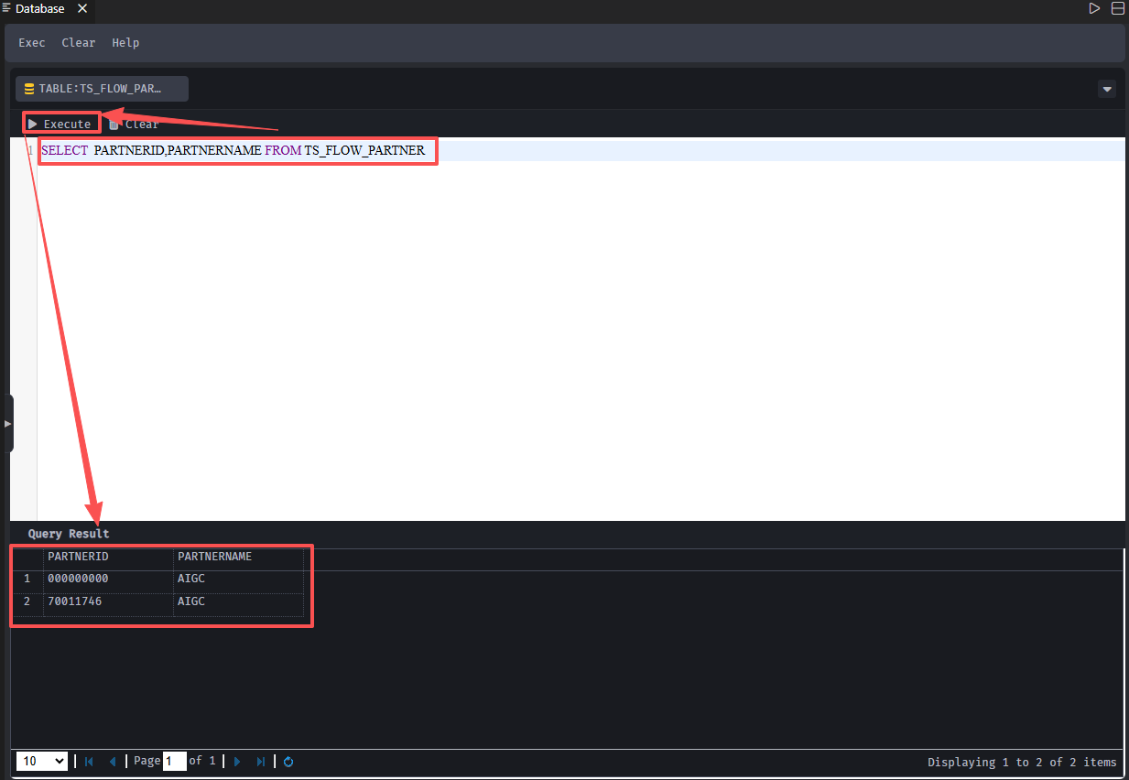Expand the collapsed left side panel
Screen dimensions: 1129x780
(8, 424)
